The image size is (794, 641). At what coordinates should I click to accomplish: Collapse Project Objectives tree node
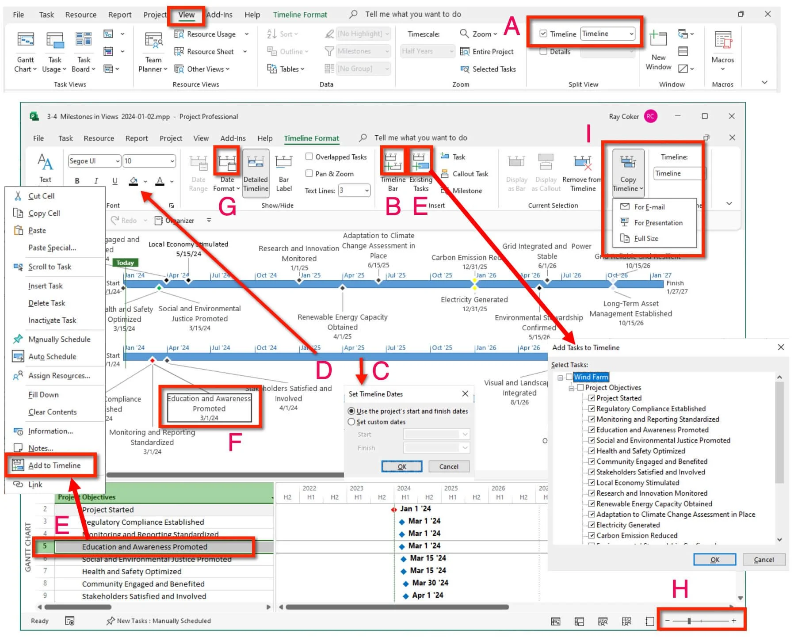point(572,388)
